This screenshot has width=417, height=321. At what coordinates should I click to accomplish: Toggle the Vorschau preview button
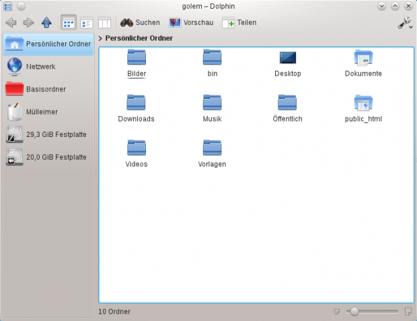click(191, 22)
